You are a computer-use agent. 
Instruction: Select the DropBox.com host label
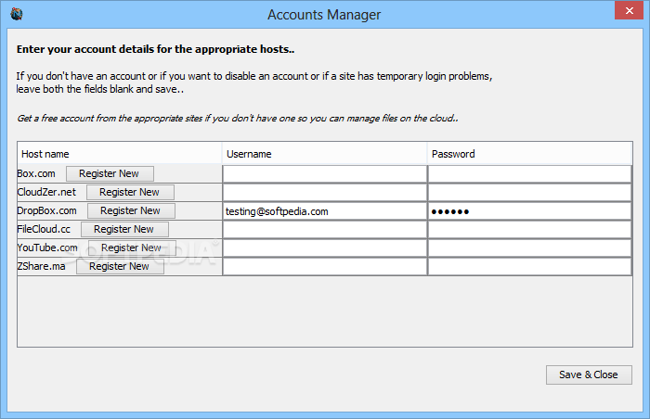point(46,210)
